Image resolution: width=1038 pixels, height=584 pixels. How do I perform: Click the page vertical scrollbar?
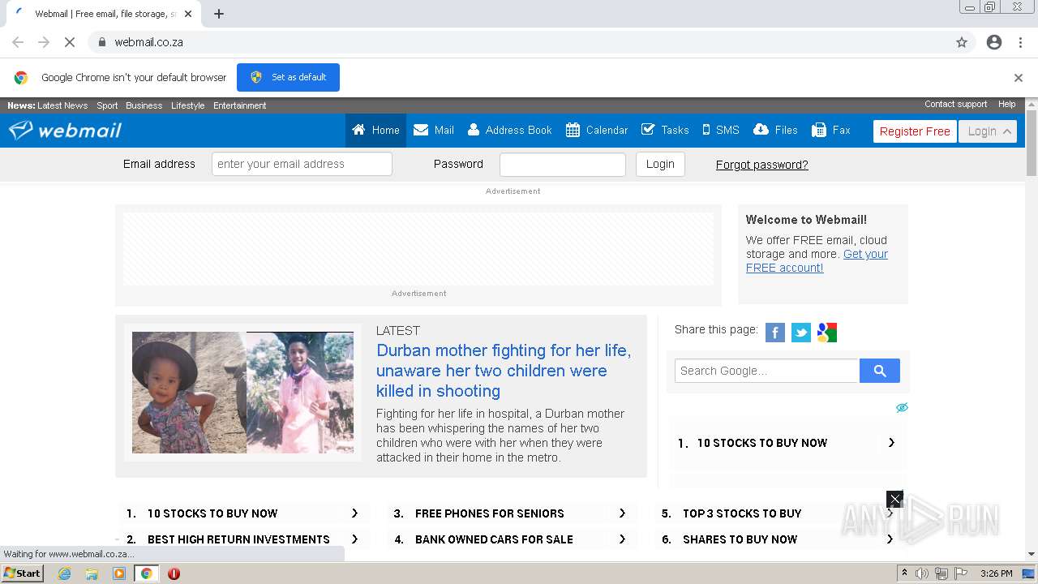(1032, 142)
